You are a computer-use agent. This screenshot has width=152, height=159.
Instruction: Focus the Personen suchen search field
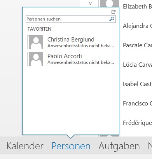pyautogui.click(x=71, y=19)
